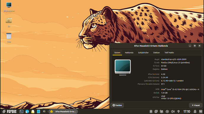This screenshot has height=114, width=204.
Task: Select the Ev home folder icon
Action: [x=9, y=22]
